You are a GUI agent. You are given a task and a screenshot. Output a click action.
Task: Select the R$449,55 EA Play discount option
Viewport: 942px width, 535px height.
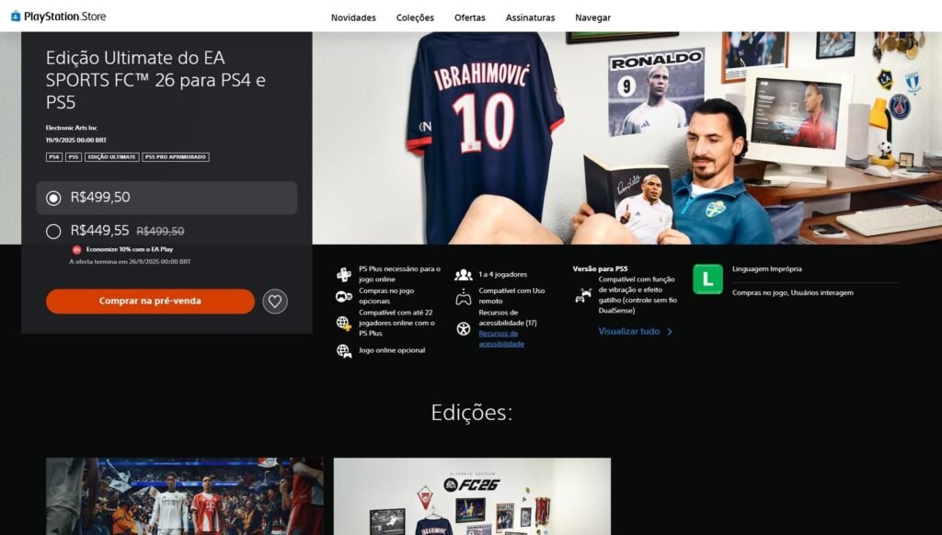click(53, 232)
